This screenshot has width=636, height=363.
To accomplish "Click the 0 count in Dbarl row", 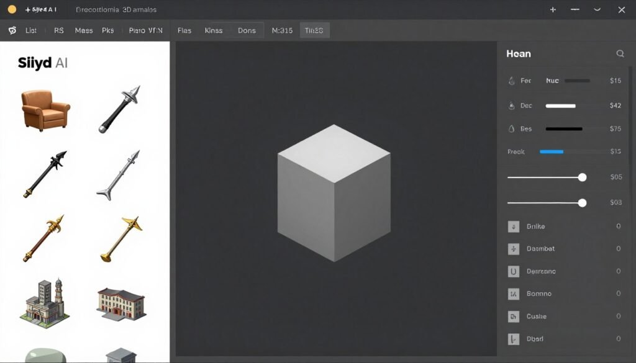I will pos(618,339).
